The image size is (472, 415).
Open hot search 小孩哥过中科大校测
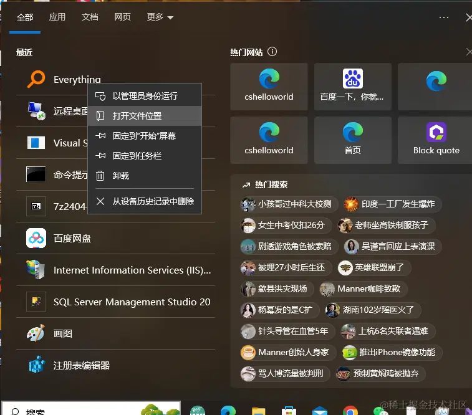(x=289, y=204)
